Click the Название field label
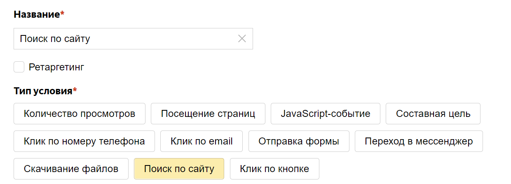This screenshot has width=511, height=184. [x=37, y=14]
